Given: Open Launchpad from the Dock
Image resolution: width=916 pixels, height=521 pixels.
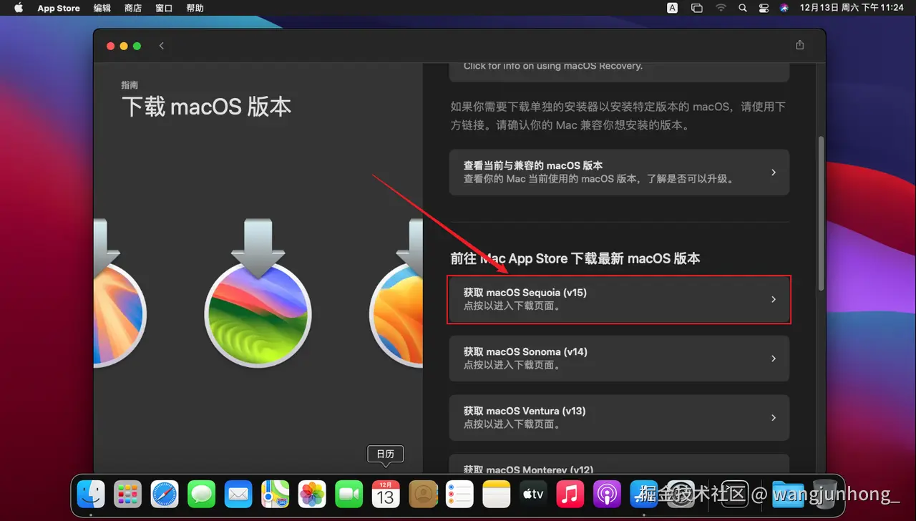Looking at the screenshot, I should pos(127,494).
